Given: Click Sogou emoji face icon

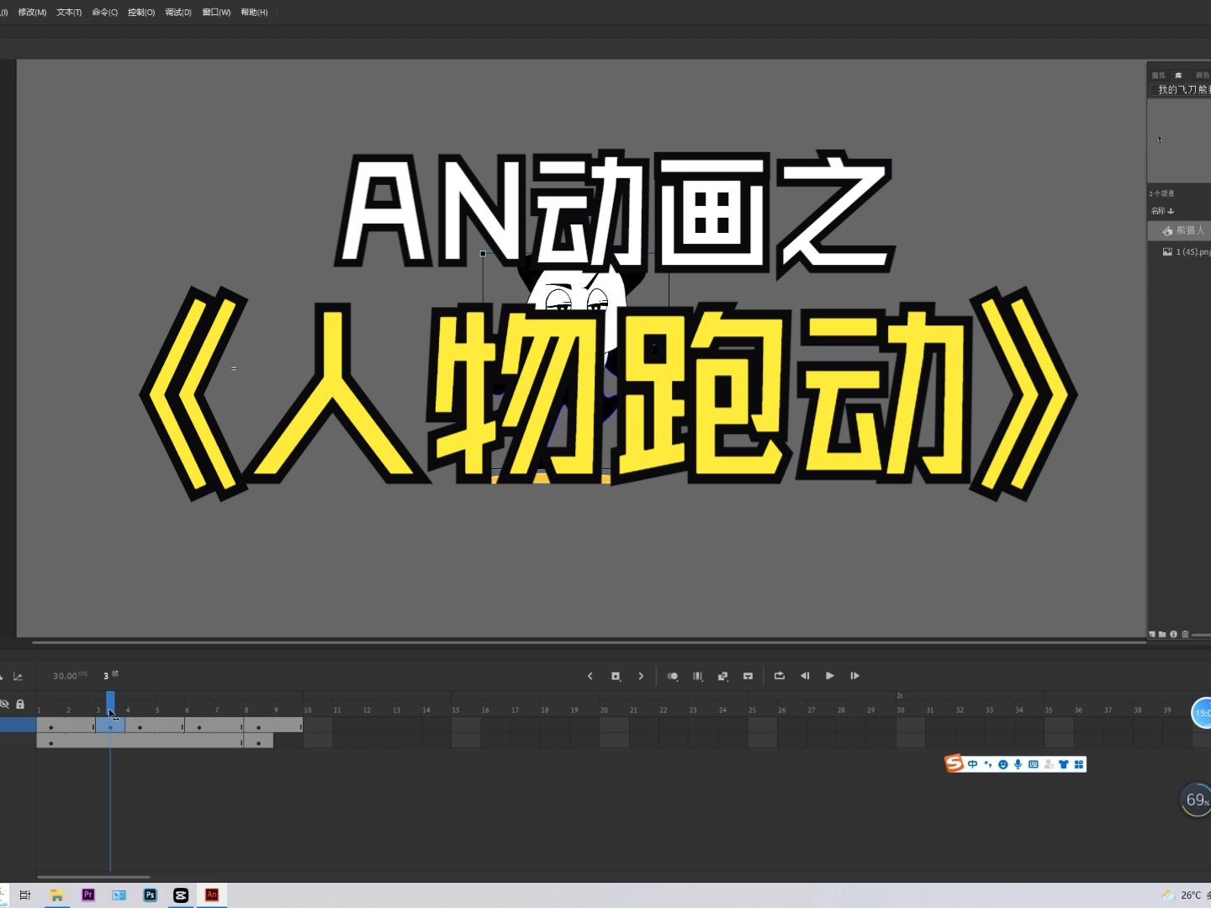Looking at the screenshot, I should click(x=1003, y=764).
